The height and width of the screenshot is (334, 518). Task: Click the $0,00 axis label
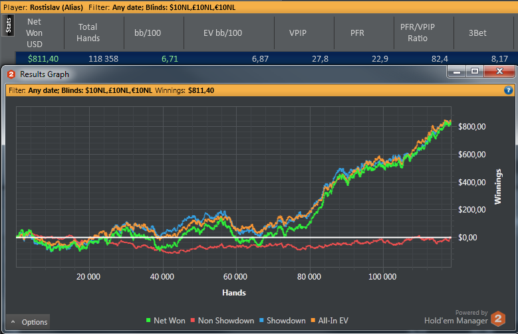[467, 238]
